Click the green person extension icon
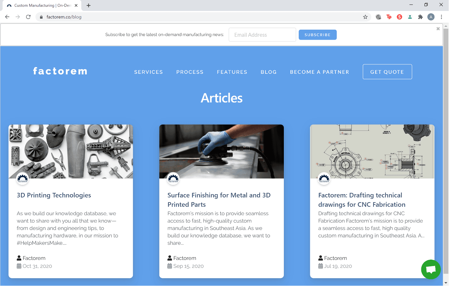The width and height of the screenshot is (449, 286). coord(410,17)
